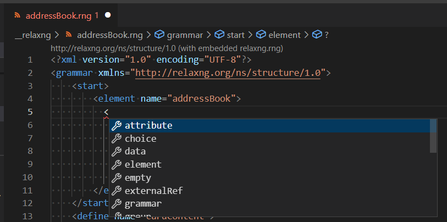Open the element breadcrumb dropdown
Image resolution: width=447 pixels, height=222 pixels.
(285, 35)
